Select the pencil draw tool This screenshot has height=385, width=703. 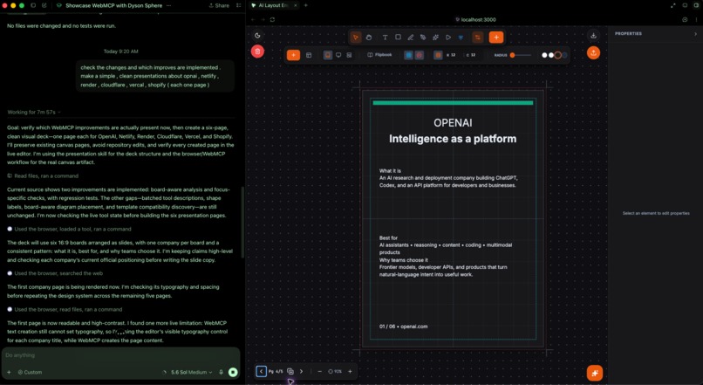tap(410, 38)
